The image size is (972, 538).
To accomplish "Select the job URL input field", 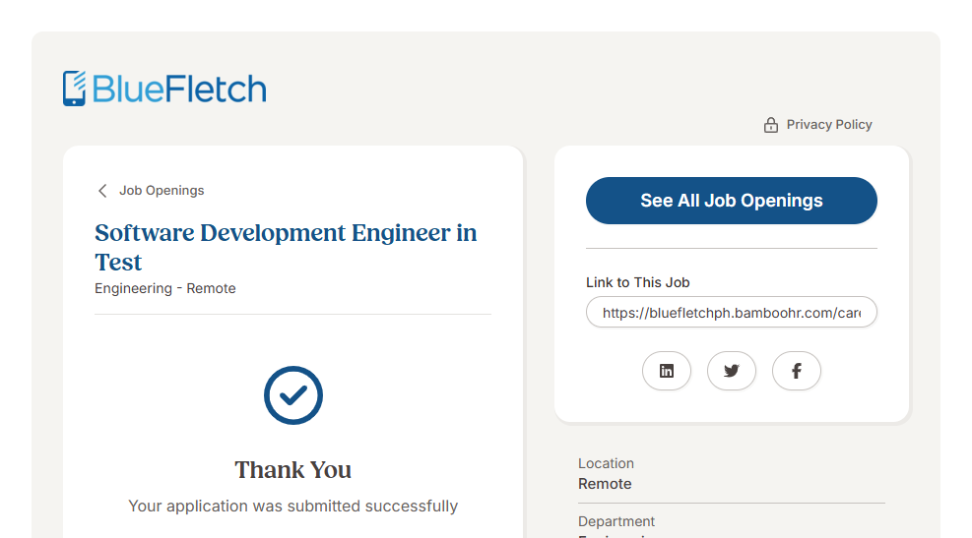I will (x=731, y=313).
